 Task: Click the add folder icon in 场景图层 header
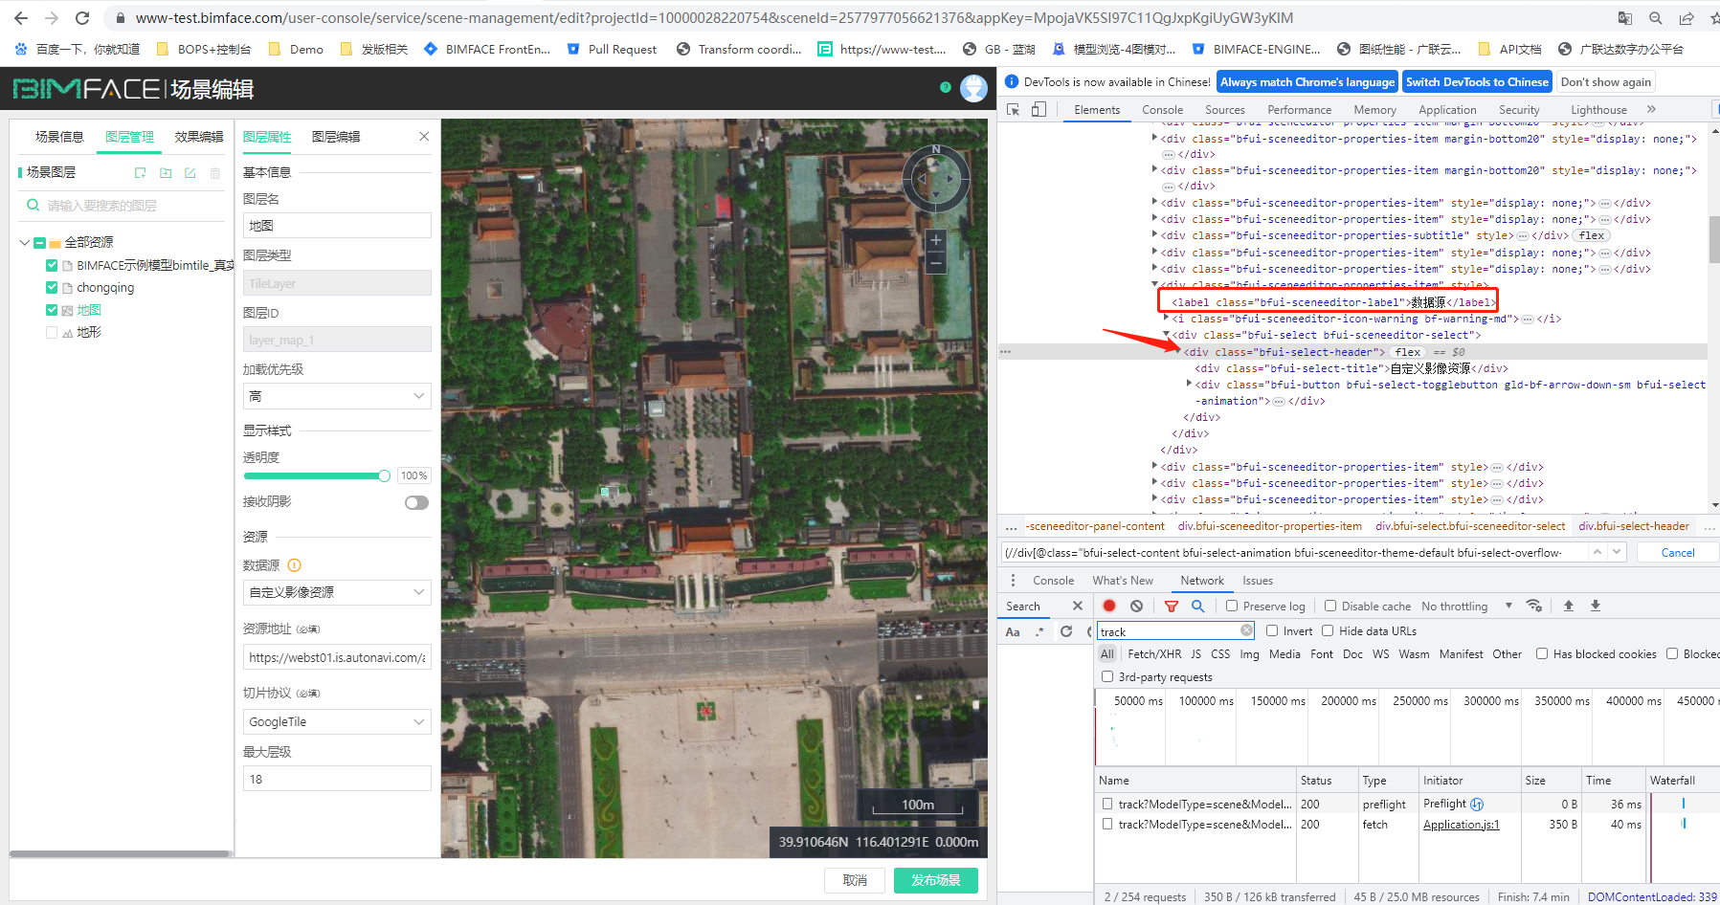pyautogui.click(x=166, y=173)
